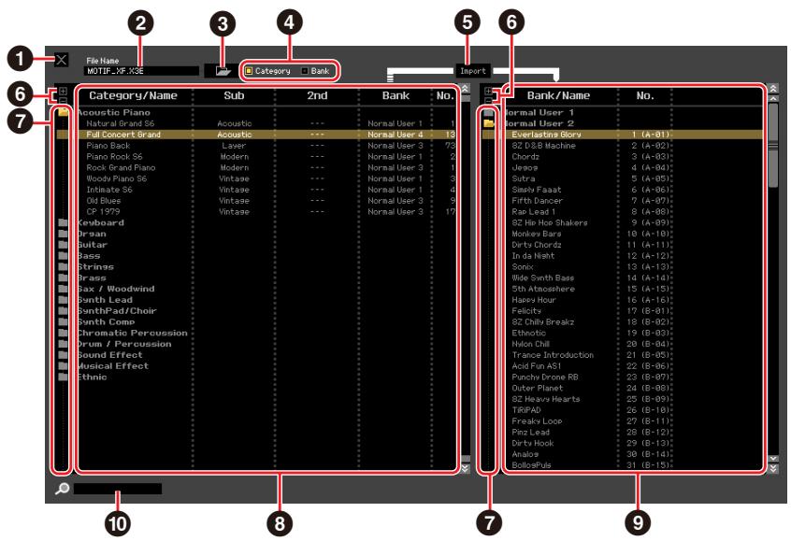Open the Musical Effect folder icon
Viewport: 791px width, 541px height.
coord(63,366)
